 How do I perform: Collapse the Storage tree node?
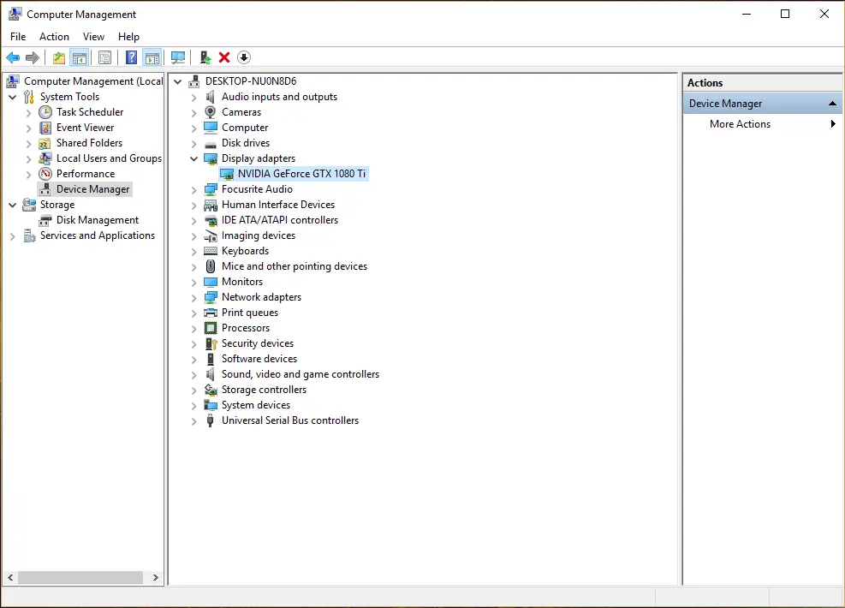pos(12,205)
